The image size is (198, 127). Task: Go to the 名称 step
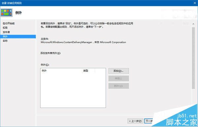[x=5, y=41]
